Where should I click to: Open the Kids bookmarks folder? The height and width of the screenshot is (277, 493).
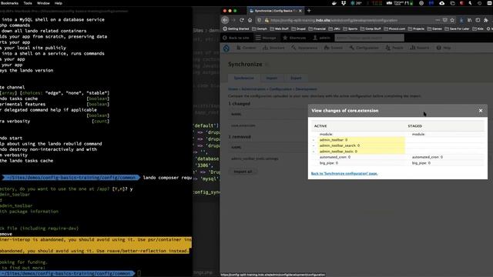tap(478, 28)
